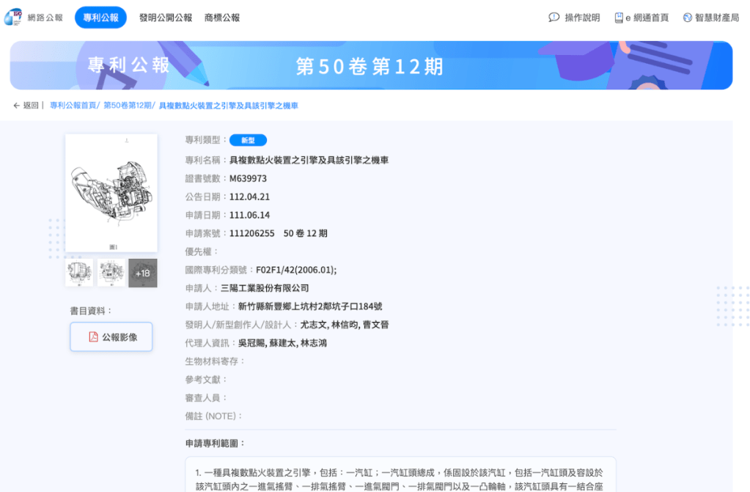750x492 pixels.
Task: Click the 智慧財產局 globe icon
Action: (688, 18)
